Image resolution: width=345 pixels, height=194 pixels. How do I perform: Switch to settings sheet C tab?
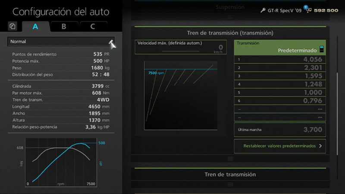tap(92, 26)
